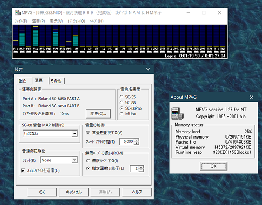
Task: Click the キャンセル button
Action: click(x=73, y=192)
